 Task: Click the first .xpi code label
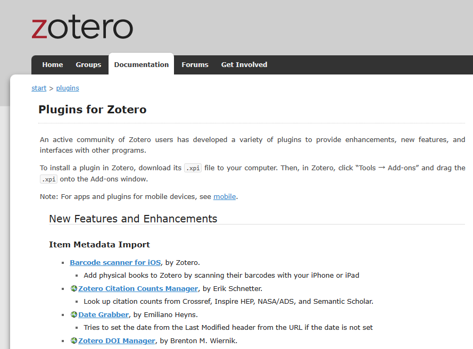coord(193,168)
